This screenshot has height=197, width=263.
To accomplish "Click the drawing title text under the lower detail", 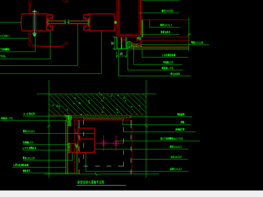I will coord(91,182).
